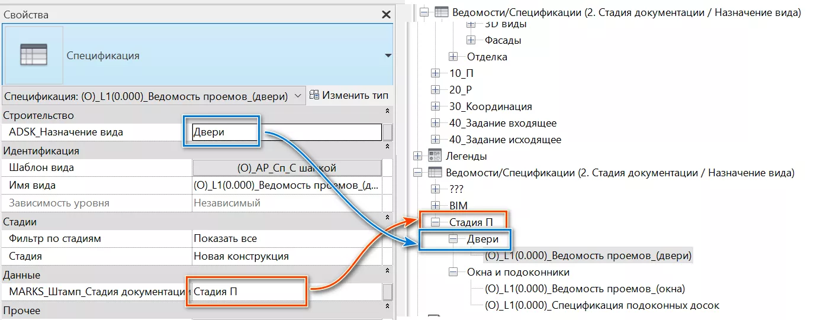This screenshot has width=814, height=320.
Task: Click the Легенды legends node icon
Action: [435, 156]
